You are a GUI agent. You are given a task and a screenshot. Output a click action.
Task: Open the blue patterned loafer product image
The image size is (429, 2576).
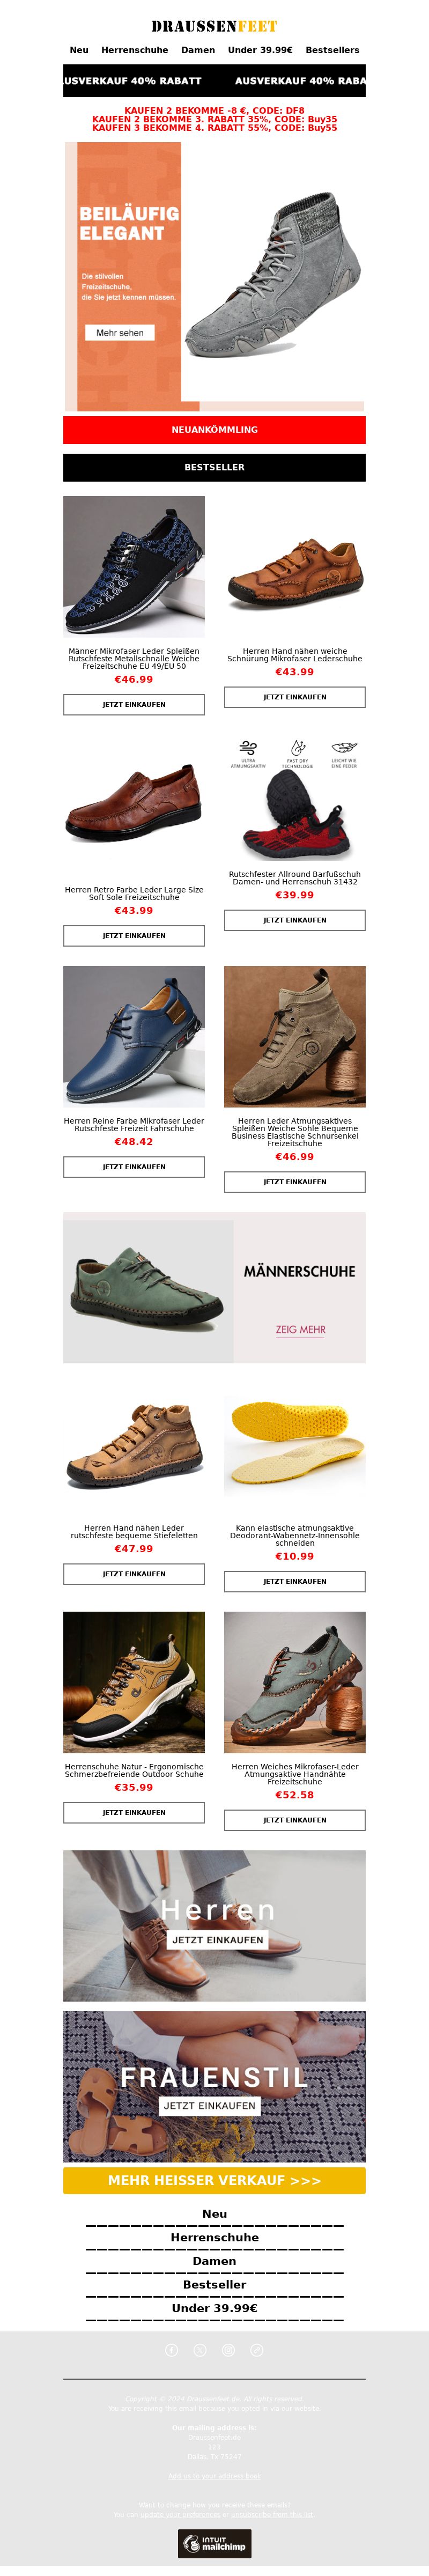[x=134, y=567]
